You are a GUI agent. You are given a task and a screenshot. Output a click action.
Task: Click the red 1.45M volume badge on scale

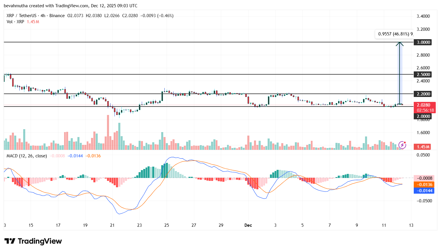tap(424, 147)
